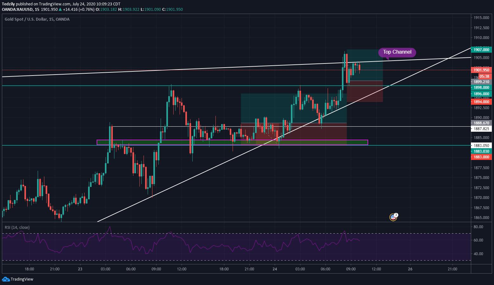The height and width of the screenshot is (285, 494).
Task: Select the magenta support zone rectangle
Action: pos(232,142)
